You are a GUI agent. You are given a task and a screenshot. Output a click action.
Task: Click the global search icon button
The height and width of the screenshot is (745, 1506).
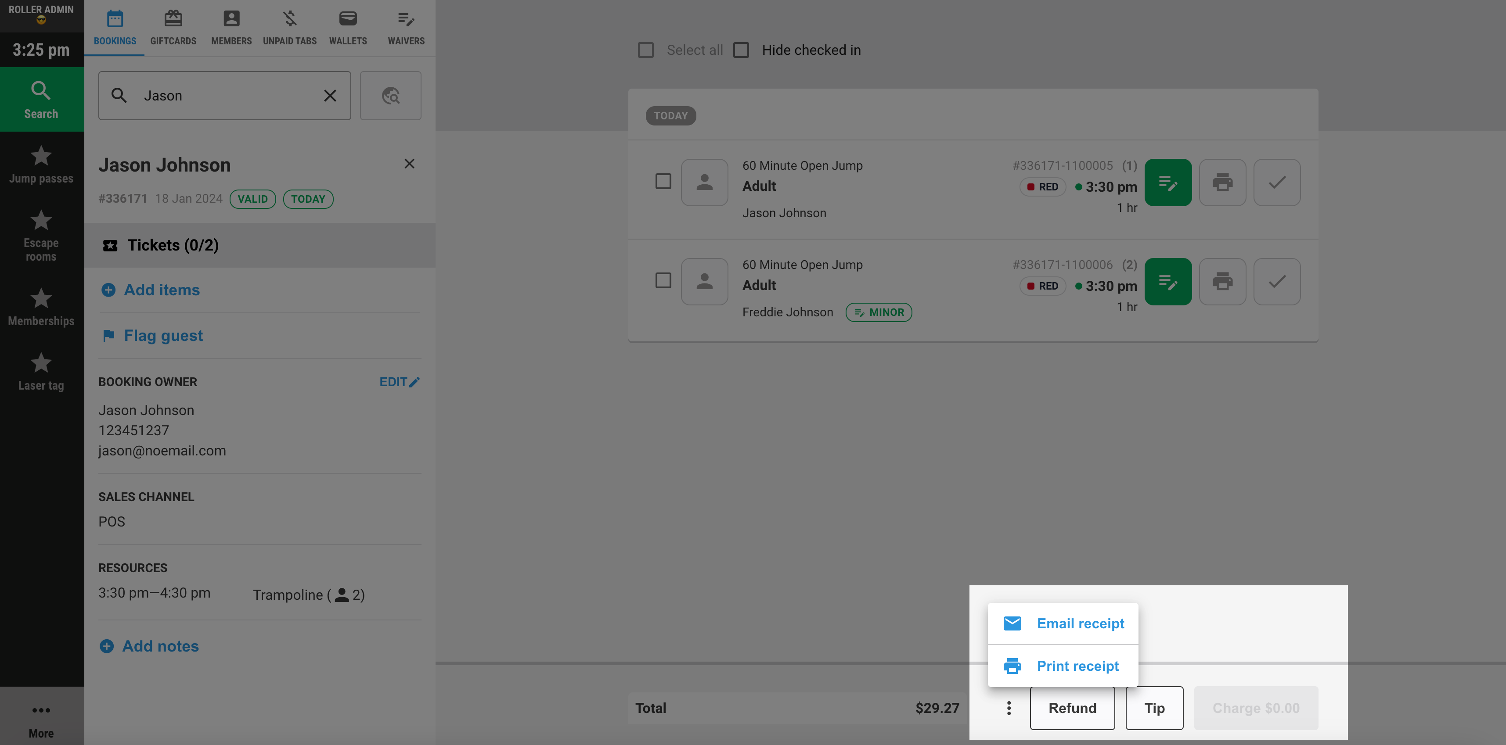[x=390, y=96]
